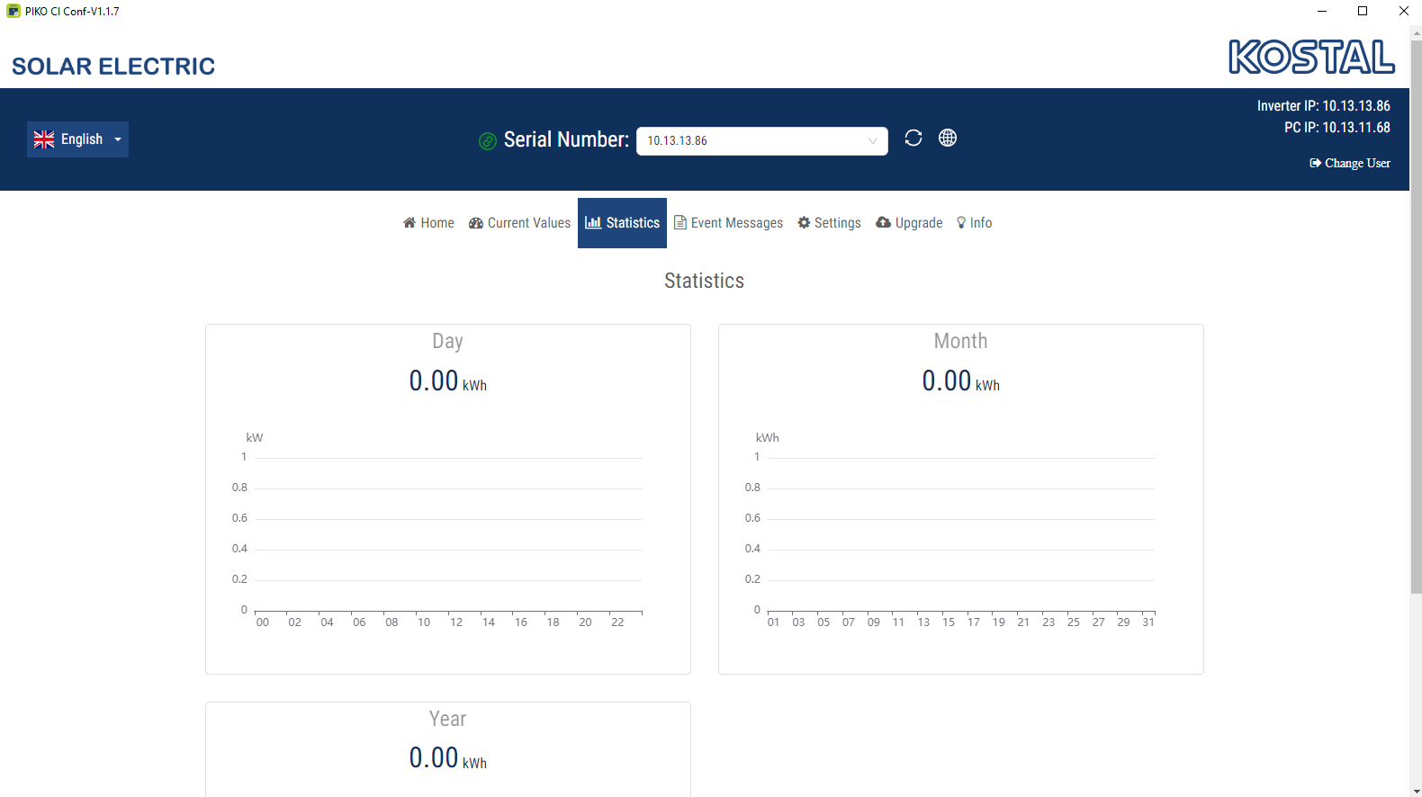Maximize the PIKO CI Conf window
The width and height of the screenshot is (1422, 797).
click(x=1363, y=11)
